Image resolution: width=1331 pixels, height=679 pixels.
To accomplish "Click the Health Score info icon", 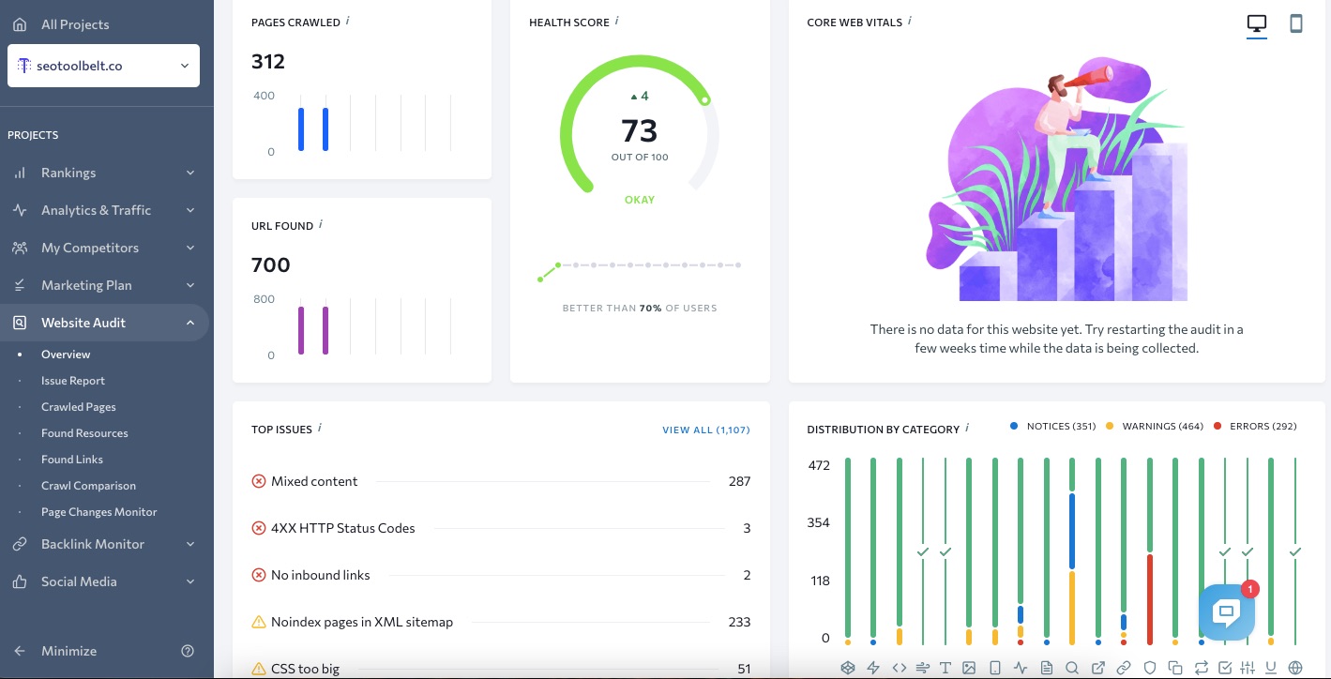I will (616, 21).
